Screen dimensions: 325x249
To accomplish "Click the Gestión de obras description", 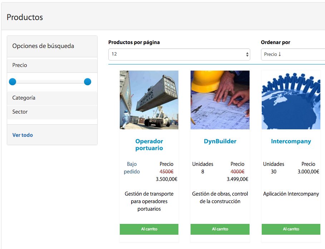I will [x=220, y=197].
